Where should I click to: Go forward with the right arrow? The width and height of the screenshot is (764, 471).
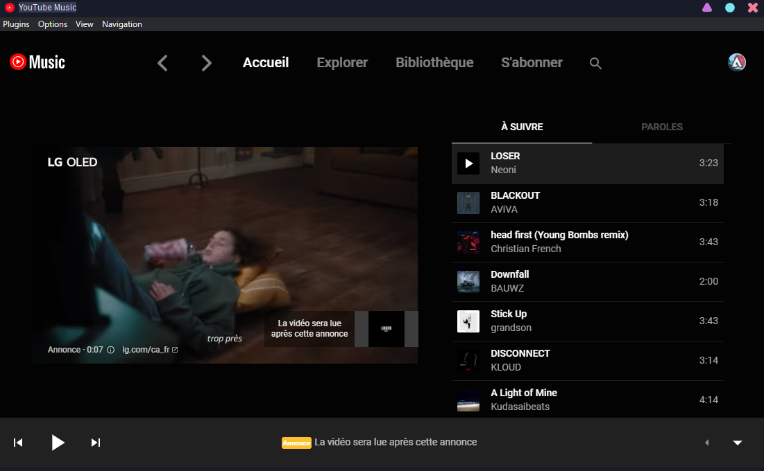[207, 63]
